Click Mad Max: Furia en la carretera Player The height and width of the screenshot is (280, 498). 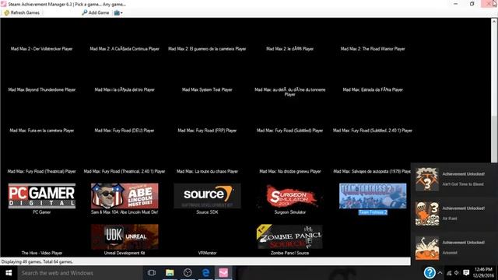tap(41, 131)
